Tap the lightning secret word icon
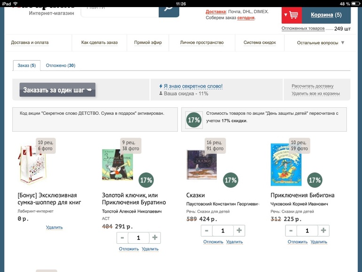 [161, 87]
